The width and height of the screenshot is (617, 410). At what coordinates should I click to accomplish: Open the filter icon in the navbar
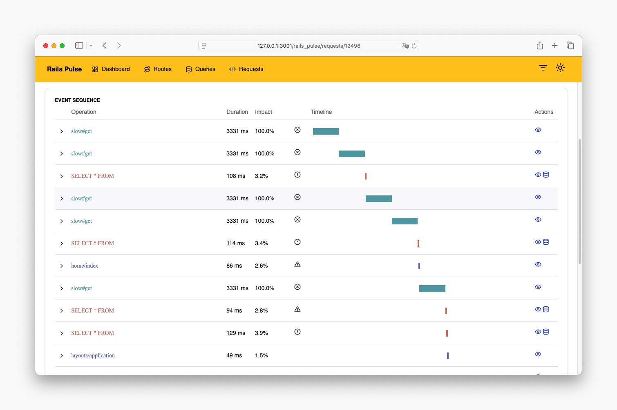pyautogui.click(x=543, y=68)
